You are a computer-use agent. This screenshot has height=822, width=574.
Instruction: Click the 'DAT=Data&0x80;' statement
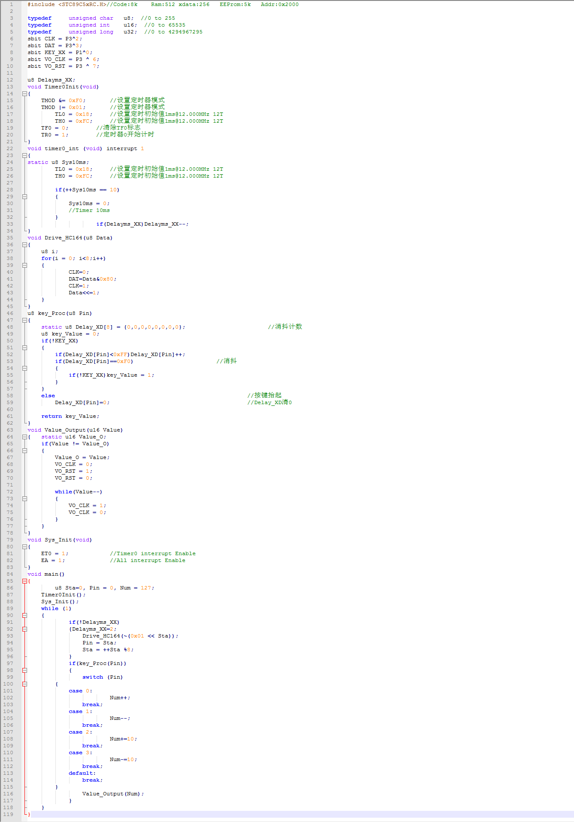[x=93, y=279]
